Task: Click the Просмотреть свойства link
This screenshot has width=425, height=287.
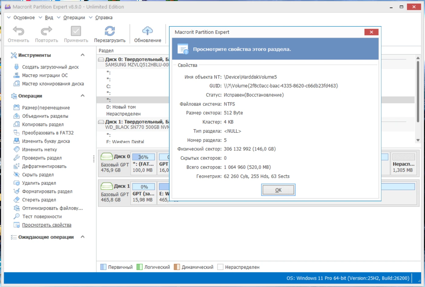Action: pos(47,225)
